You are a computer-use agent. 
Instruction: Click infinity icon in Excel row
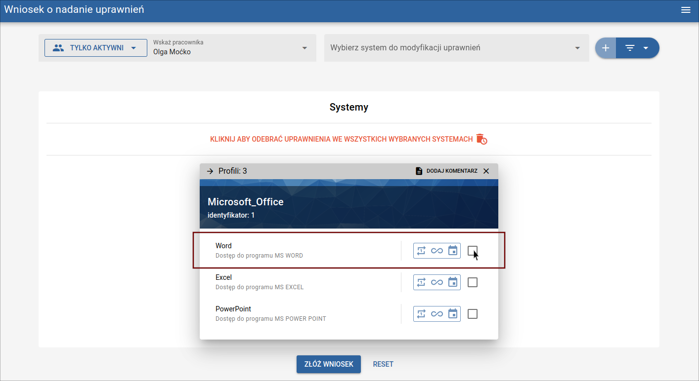click(x=437, y=282)
